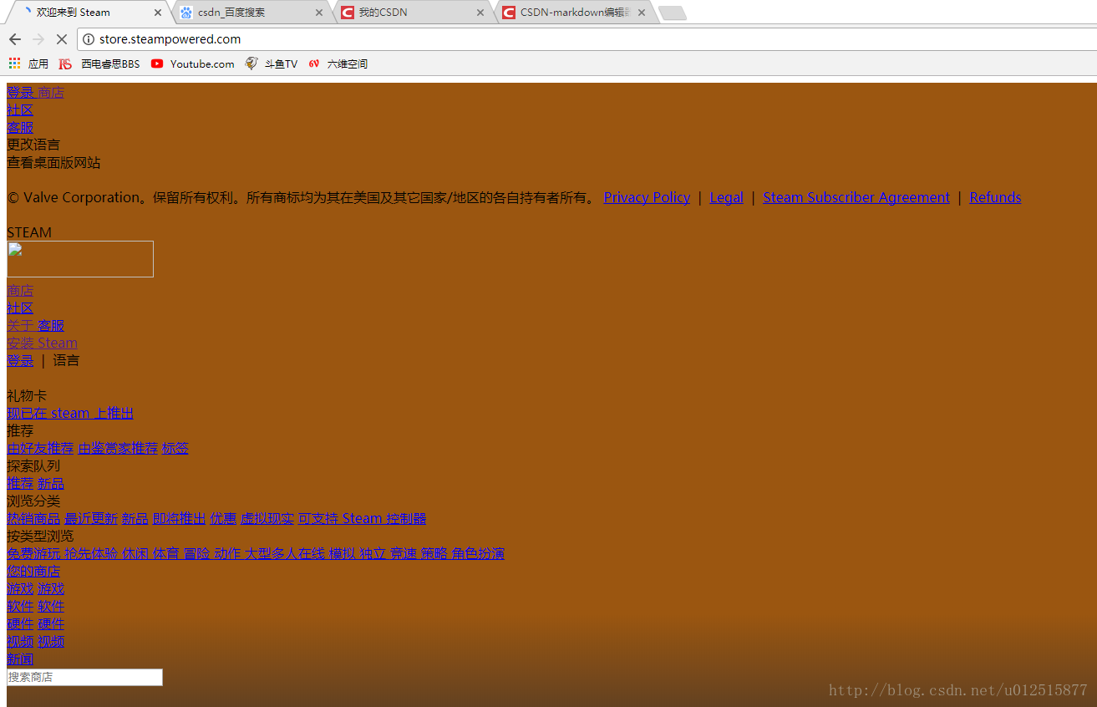Open the 新闻 link

click(x=20, y=659)
